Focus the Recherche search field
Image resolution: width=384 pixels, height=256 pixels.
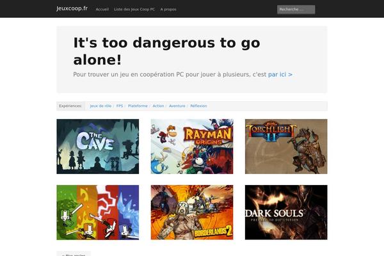pyautogui.click(x=296, y=10)
